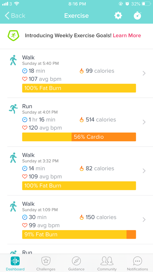Expand the 3:32 PM Walk details chevron
The image size is (153, 272).
click(x=144, y=171)
